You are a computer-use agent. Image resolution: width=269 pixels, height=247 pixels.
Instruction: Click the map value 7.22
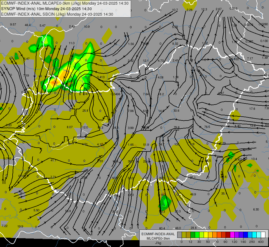click(5, 226)
